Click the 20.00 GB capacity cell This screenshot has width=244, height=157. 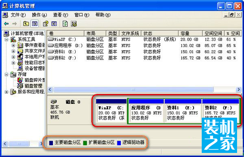189,39
